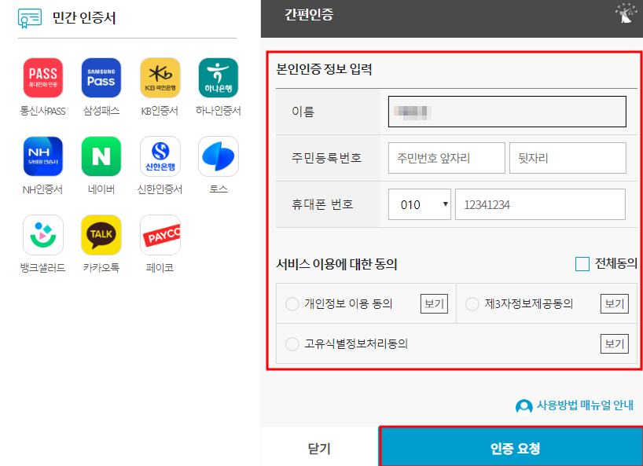This screenshot has height=466, width=643.
Task: Click the 하나인증서 bank icon
Action: (x=218, y=77)
